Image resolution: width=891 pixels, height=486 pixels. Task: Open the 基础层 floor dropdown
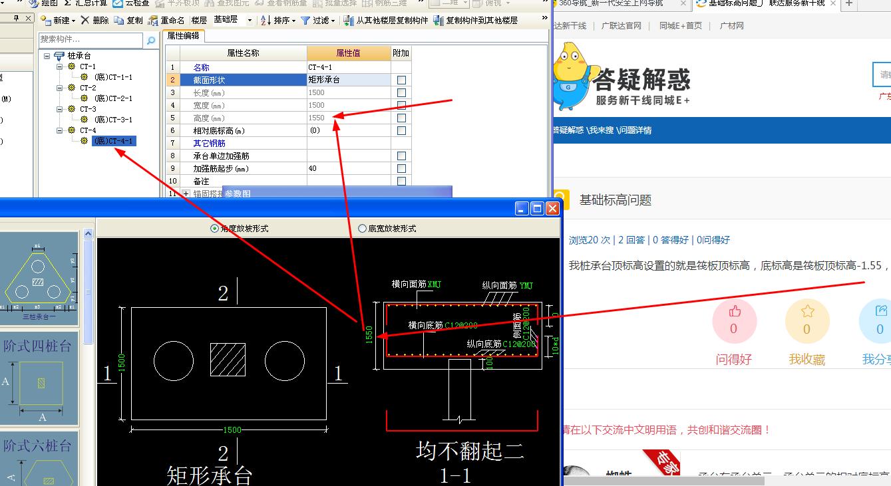click(x=250, y=21)
